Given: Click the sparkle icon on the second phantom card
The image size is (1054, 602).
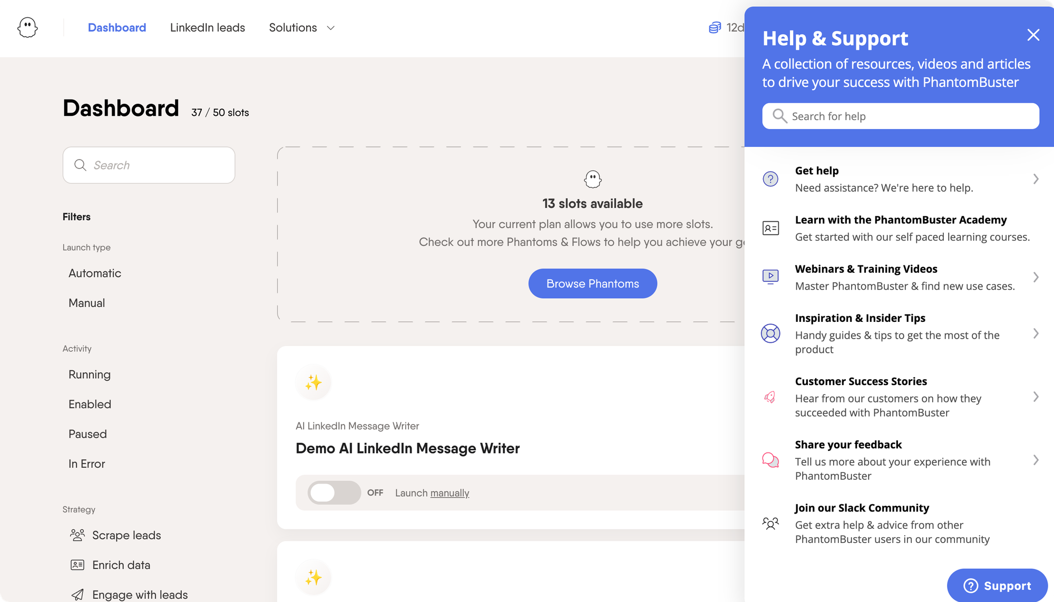Looking at the screenshot, I should point(313,577).
